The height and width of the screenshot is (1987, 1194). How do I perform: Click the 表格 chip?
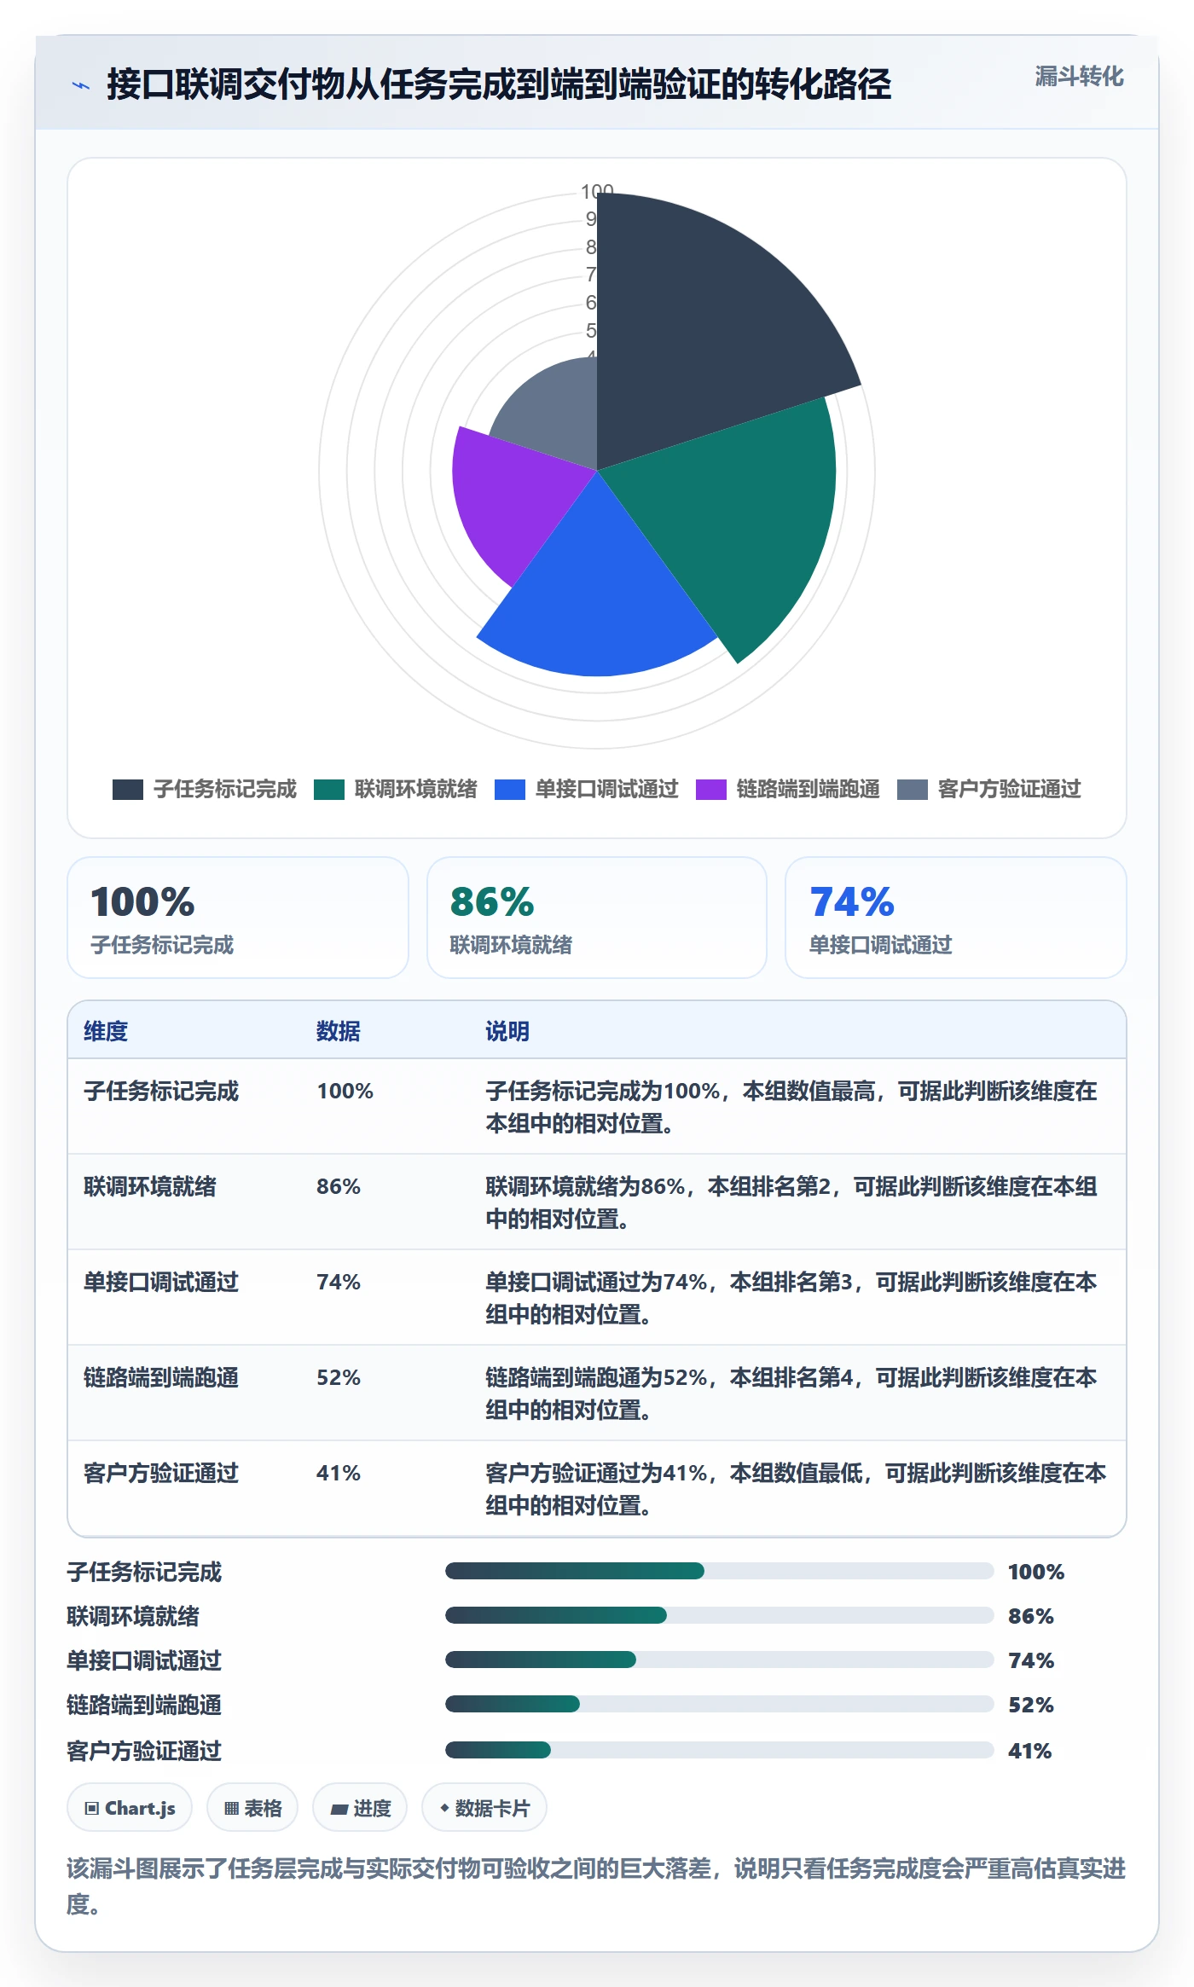pyautogui.click(x=252, y=1807)
